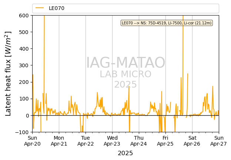This screenshot has height=160, width=231.
Task: Click the Fri Apr-25 date label
Action: coord(165,141)
